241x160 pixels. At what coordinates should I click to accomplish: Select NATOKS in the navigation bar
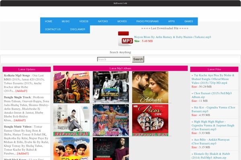(103, 21)
